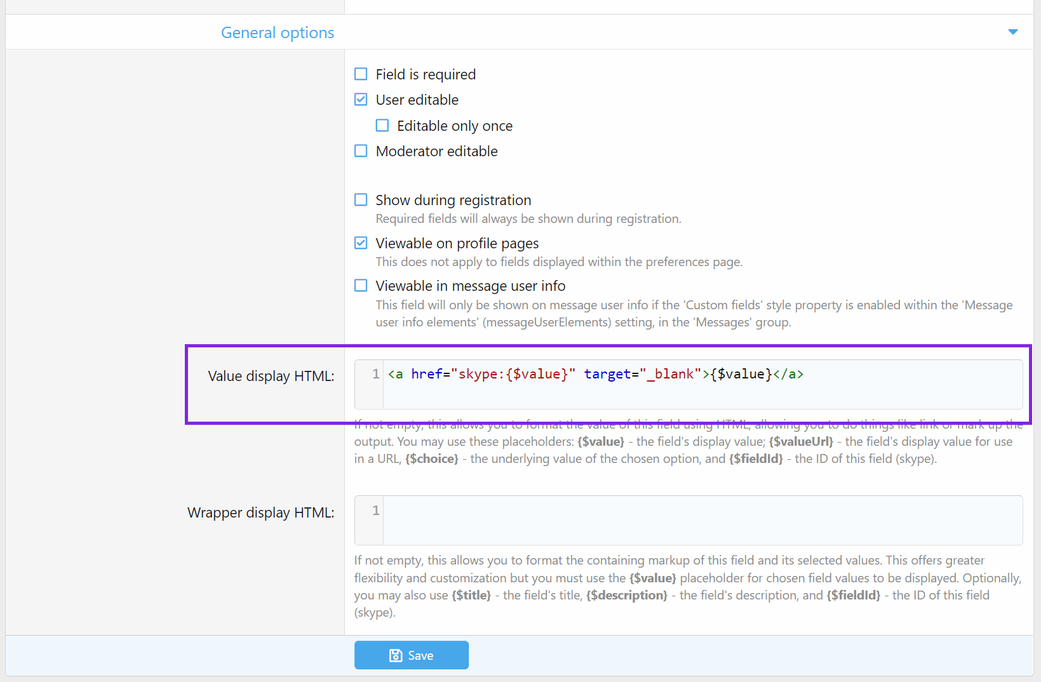
Task: Click line number 1 in Value display HTML
Action: click(x=376, y=374)
